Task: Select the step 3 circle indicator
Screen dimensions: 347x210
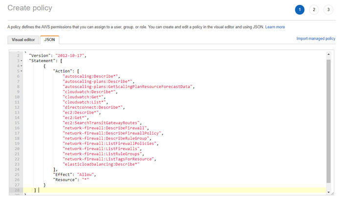Action: tap(328, 9)
